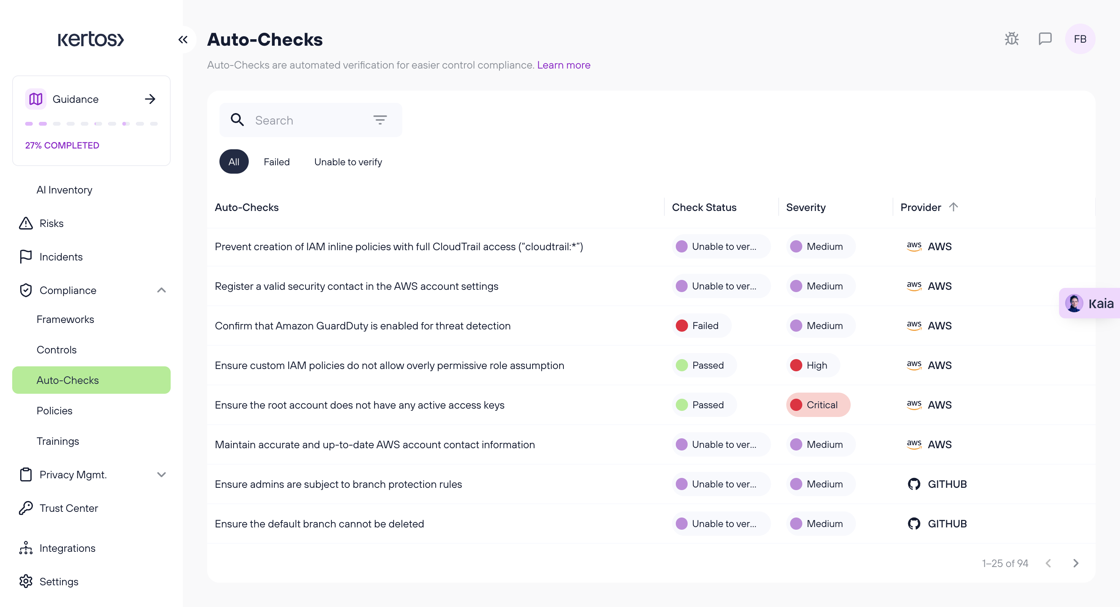Open Integrations from the sidebar
The width and height of the screenshot is (1120, 607).
point(67,548)
